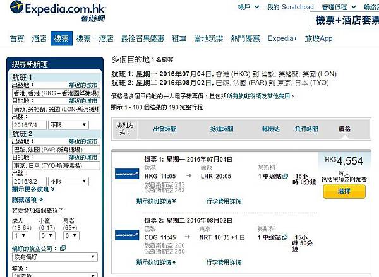Click Aeroflot logo for HKG flight
The width and height of the screenshot is (379, 277).
click(127, 174)
